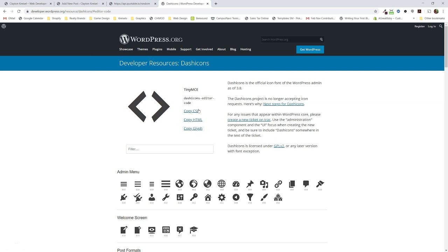This screenshot has width=448, height=252.
Task: Open the GPLv2 license link
Action: [x=279, y=146]
